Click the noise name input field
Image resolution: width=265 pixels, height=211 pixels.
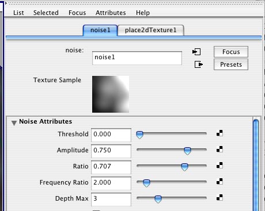(137, 58)
